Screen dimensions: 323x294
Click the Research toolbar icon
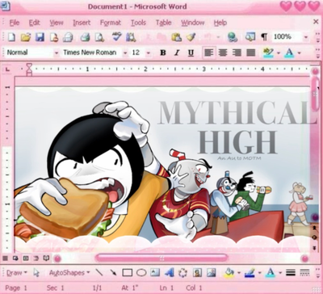(x=131, y=37)
